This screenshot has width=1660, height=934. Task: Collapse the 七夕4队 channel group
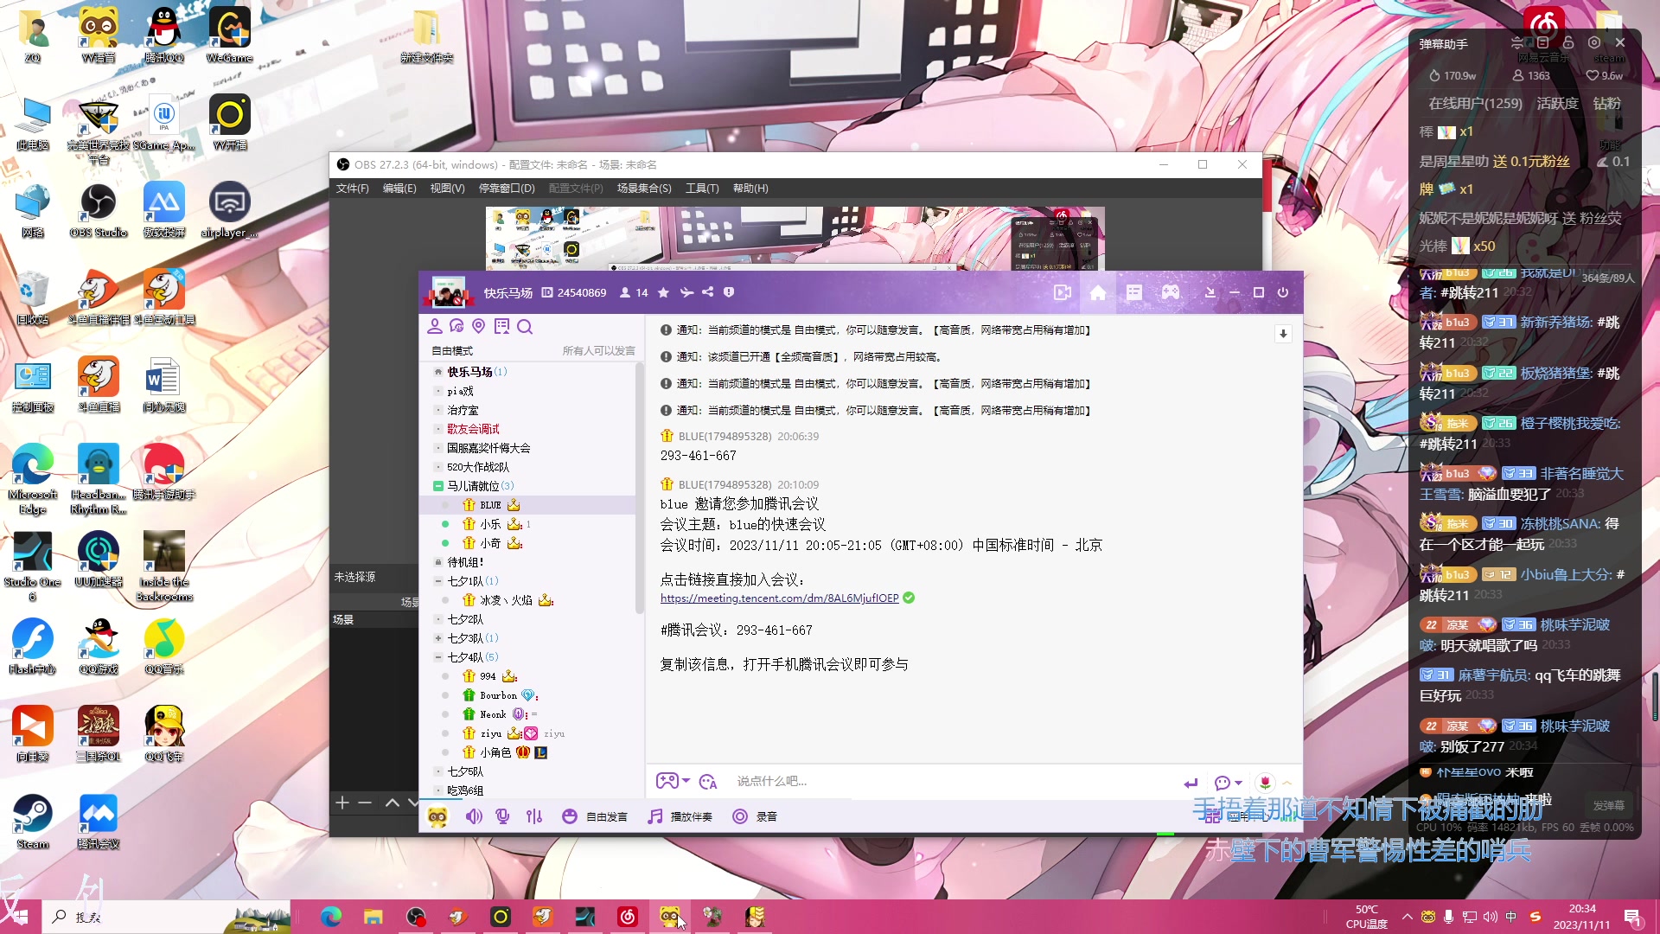438,657
